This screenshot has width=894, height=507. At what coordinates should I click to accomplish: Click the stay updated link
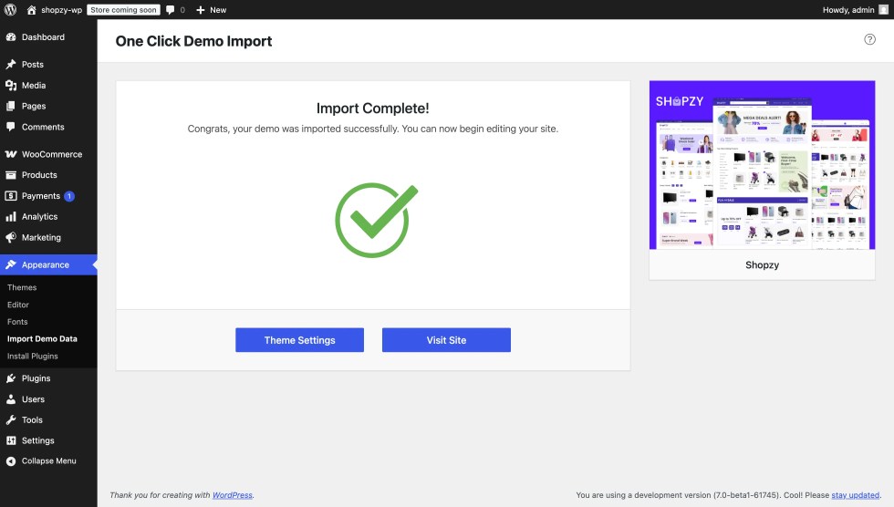[x=856, y=495]
